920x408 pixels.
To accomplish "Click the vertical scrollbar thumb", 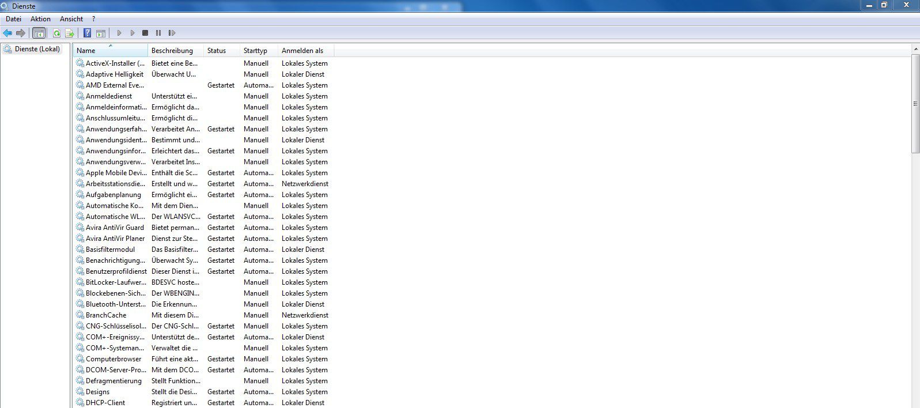I will pos(915,104).
